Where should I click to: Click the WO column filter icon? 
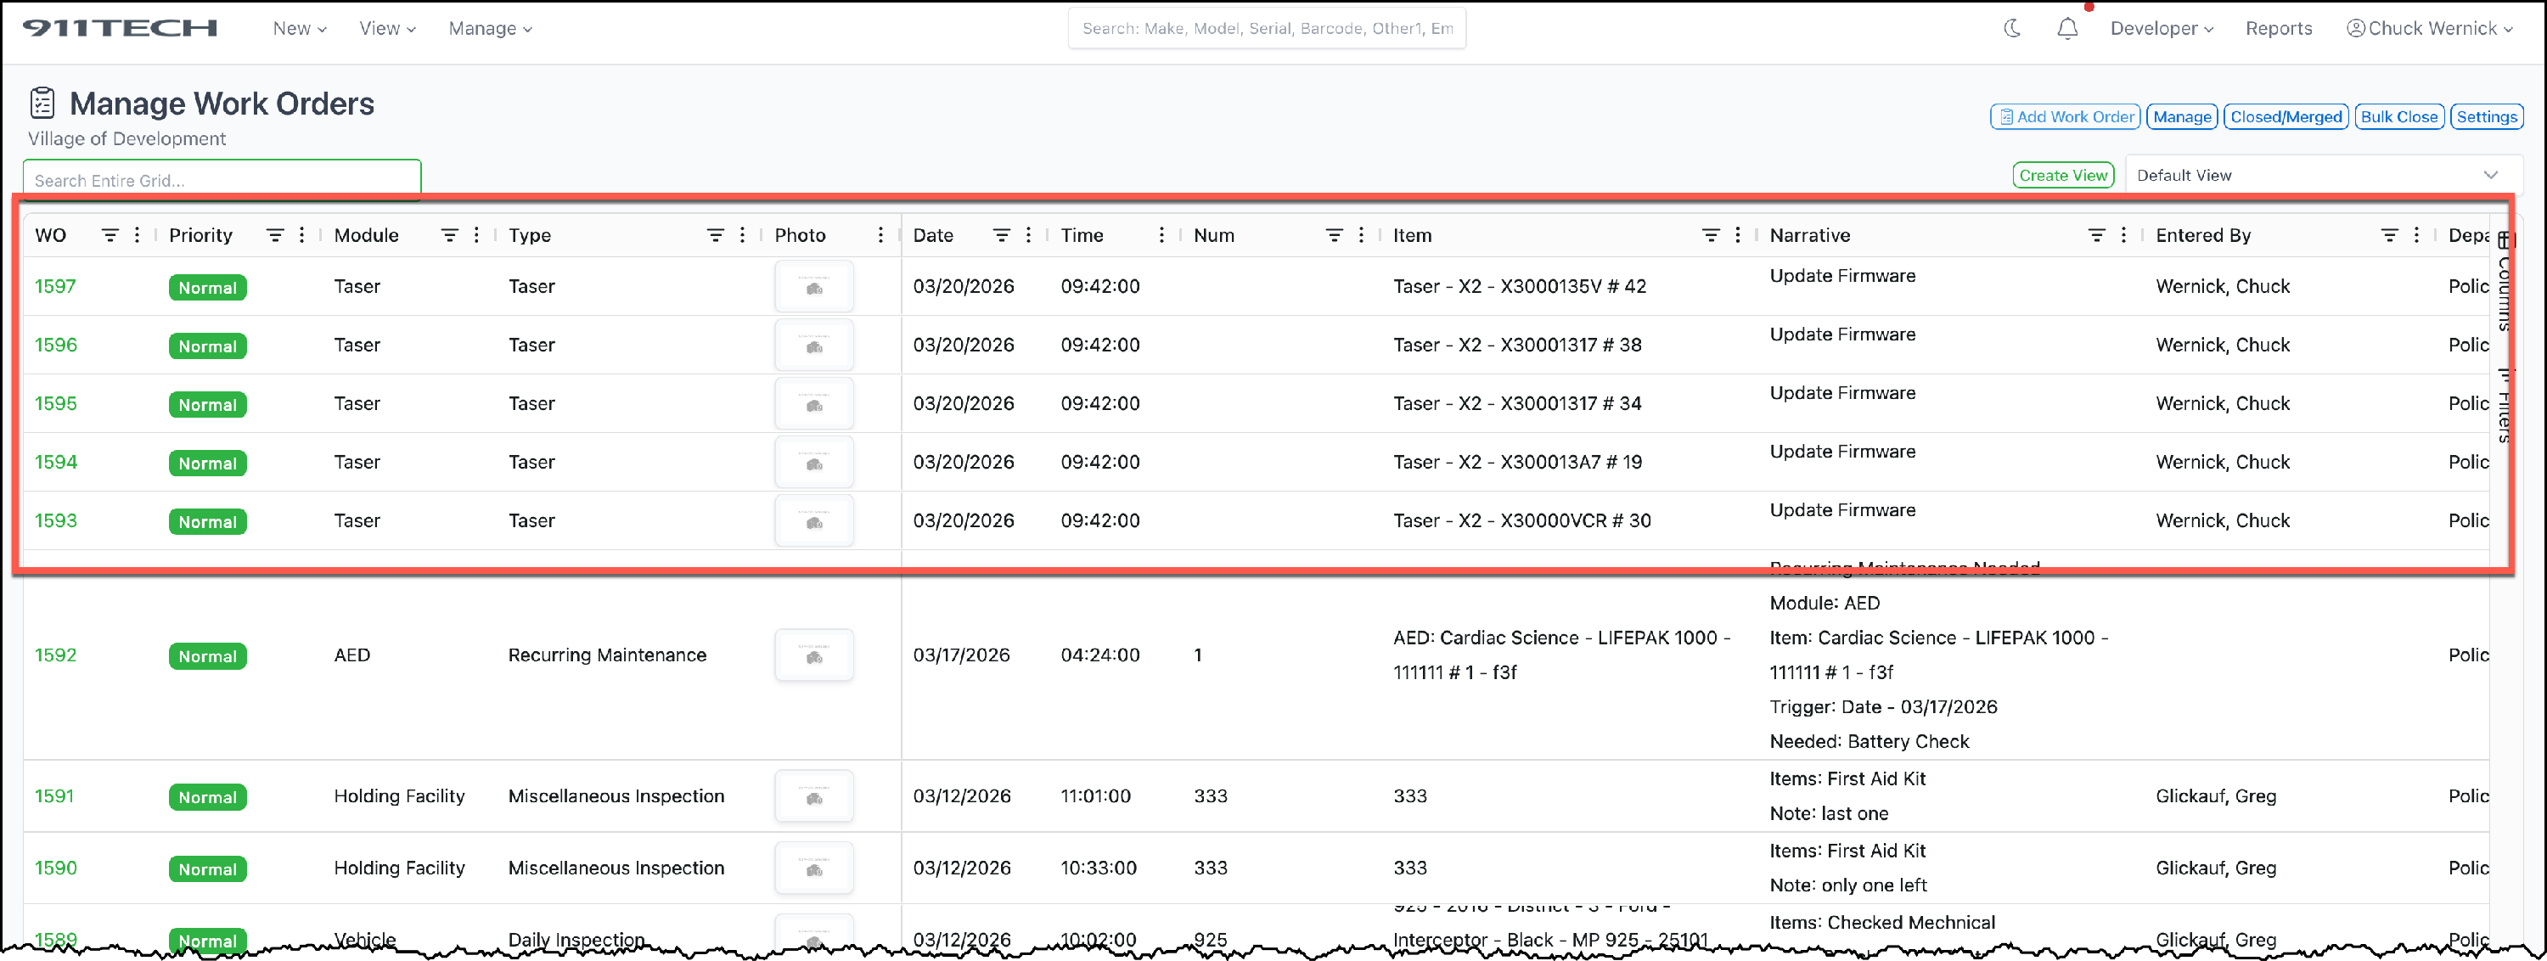[110, 235]
